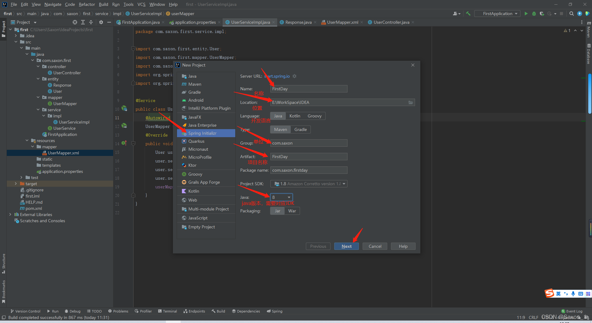This screenshot has width=592, height=323.
Task: Click the Debug bug icon in toolbar
Action: [534, 14]
